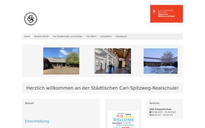
Task: Open the Impressum page
Action: coord(121,37)
